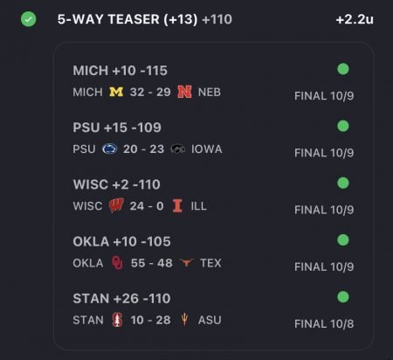Click the Illinois I logo
393x360 pixels.
pos(177,205)
